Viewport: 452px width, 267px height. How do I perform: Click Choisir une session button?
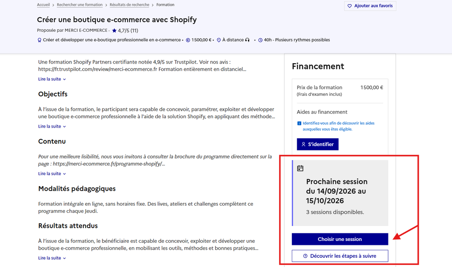tap(340, 239)
